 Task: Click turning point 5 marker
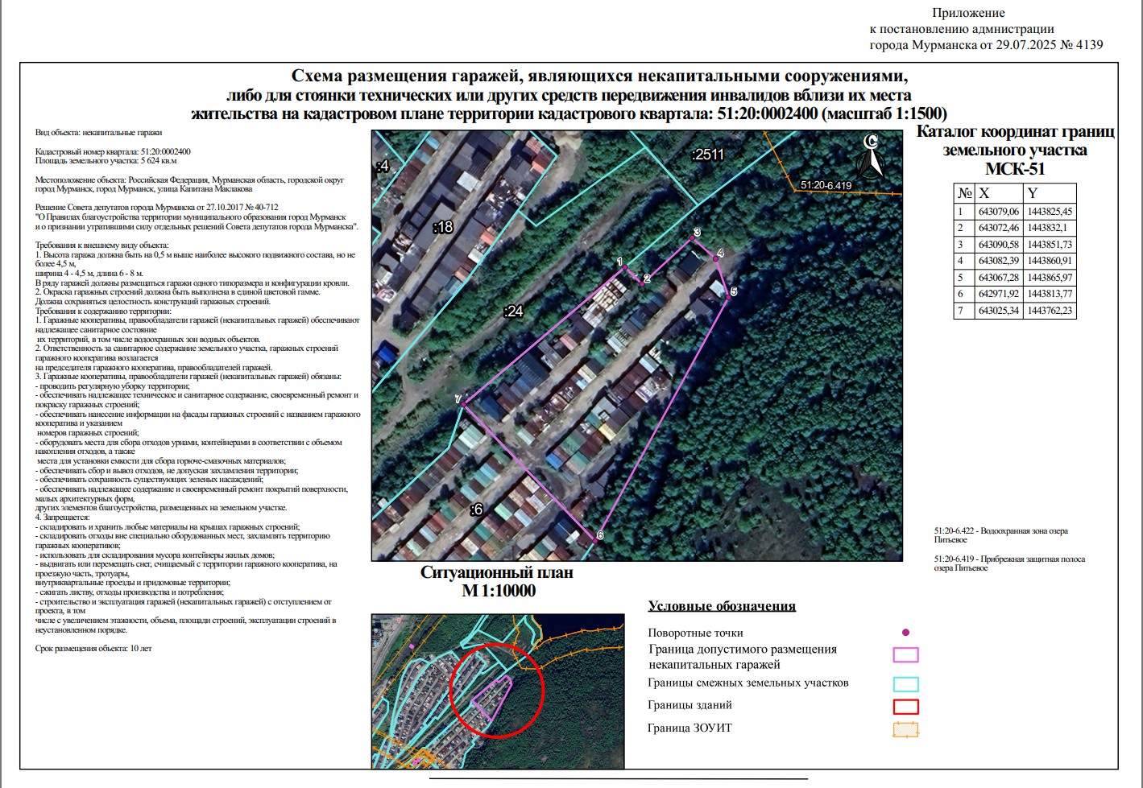(729, 298)
